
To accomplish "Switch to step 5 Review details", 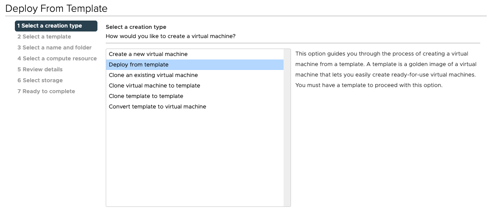I will point(40,70).
